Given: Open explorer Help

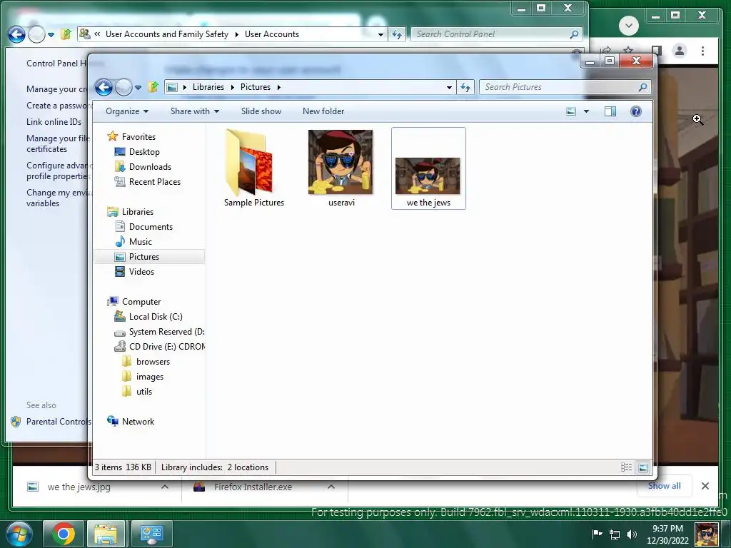Looking at the screenshot, I should tap(636, 111).
